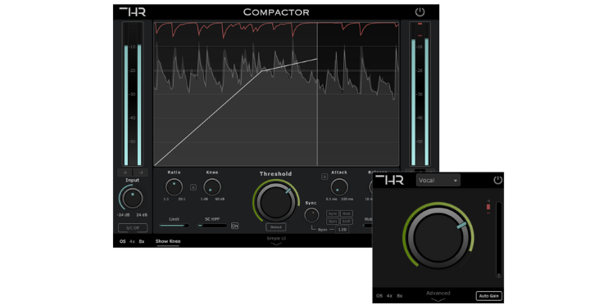Expand the Advanced view chevron
This screenshot has height=305, width=613.
[x=438, y=299]
